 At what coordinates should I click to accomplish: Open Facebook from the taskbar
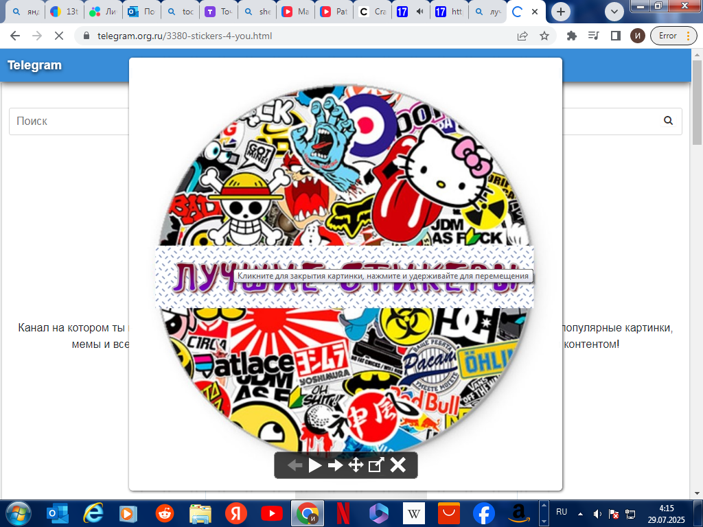point(484,513)
